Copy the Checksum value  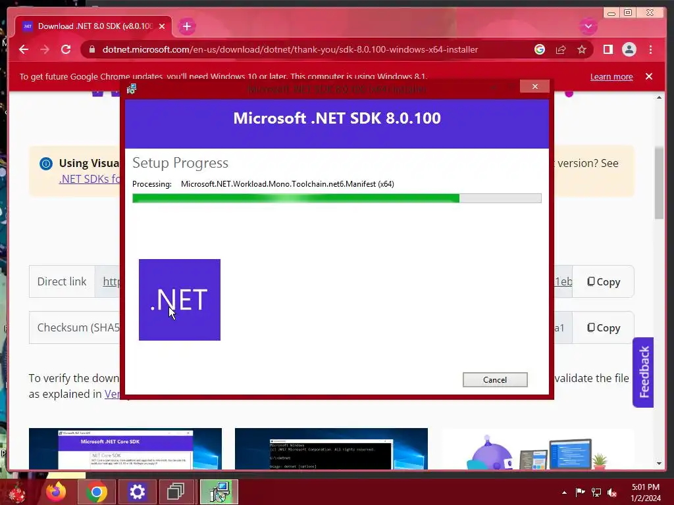click(603, 327)
